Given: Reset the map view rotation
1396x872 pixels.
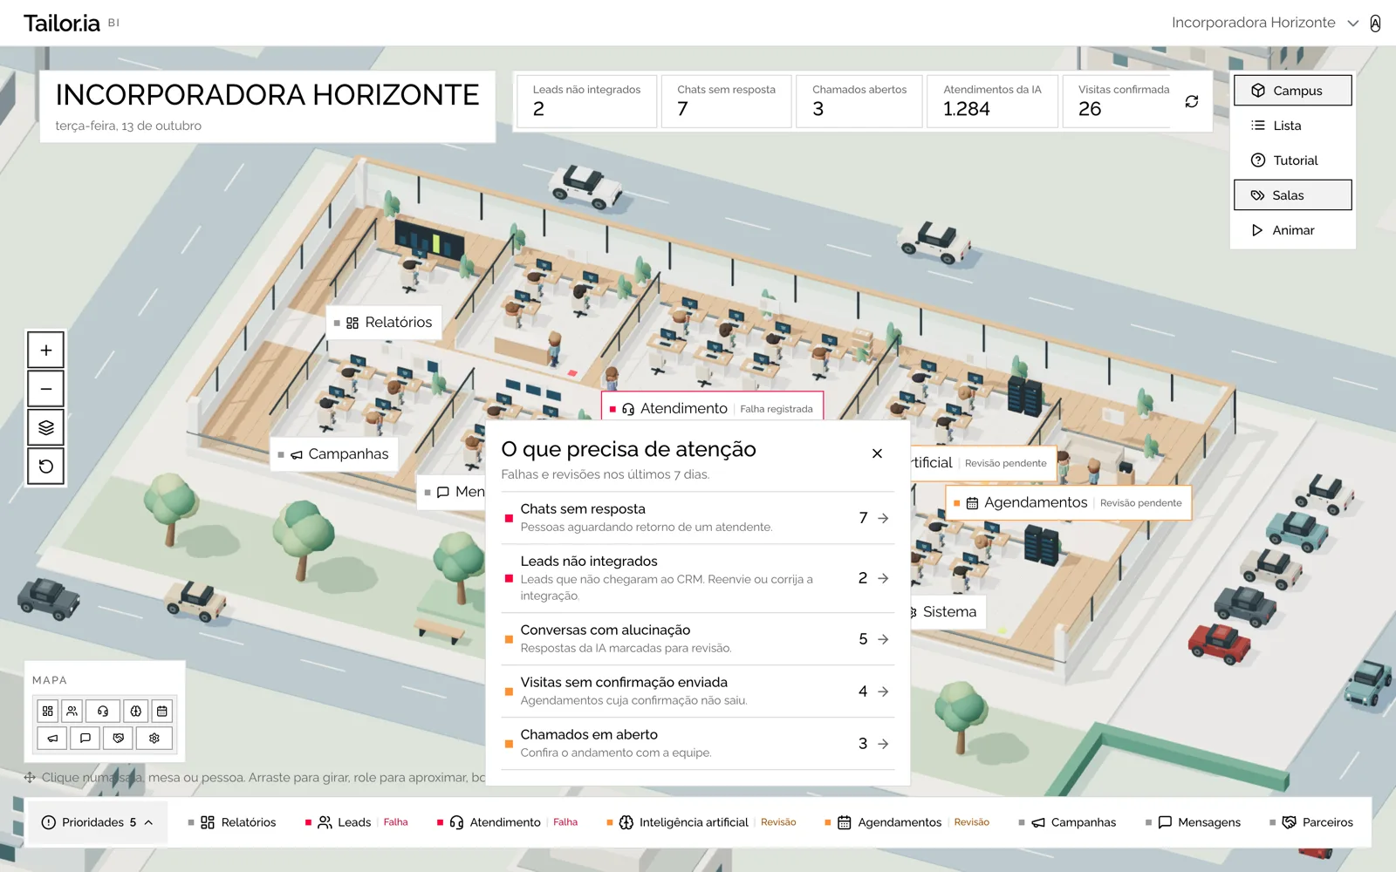Looking at the screenshot, I should click(x=46, y=467).
